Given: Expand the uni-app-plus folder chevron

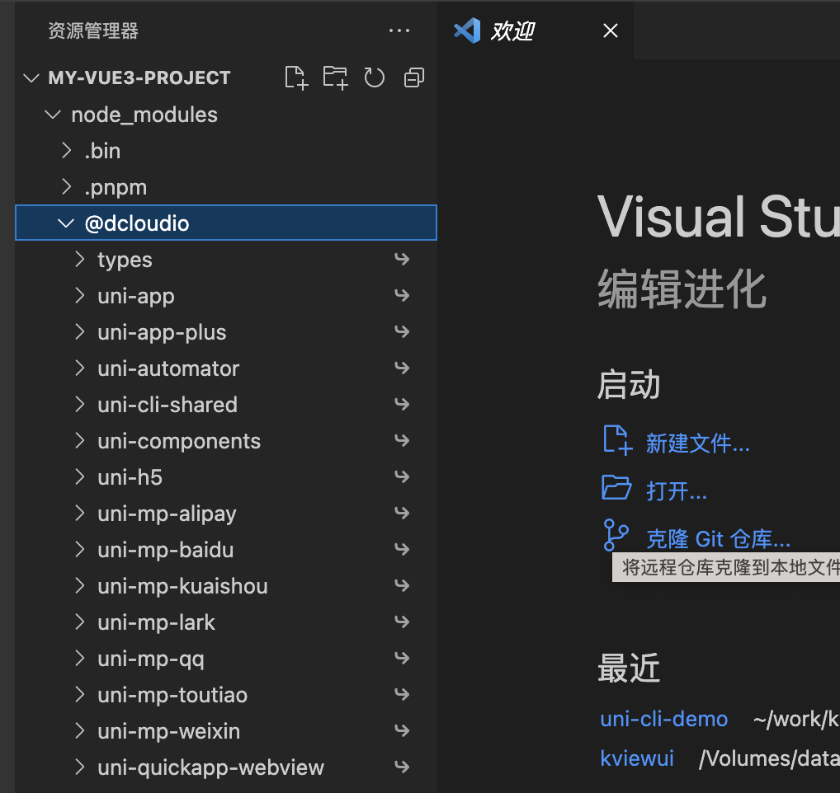Looking at the screenshot, I should point(80,332).
